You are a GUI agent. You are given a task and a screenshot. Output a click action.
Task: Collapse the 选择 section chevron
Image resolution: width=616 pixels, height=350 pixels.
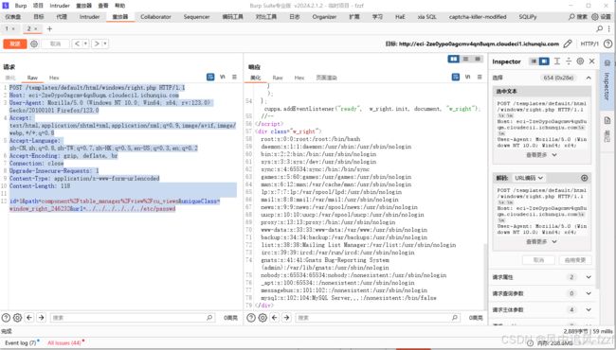(x=589, y=78)
